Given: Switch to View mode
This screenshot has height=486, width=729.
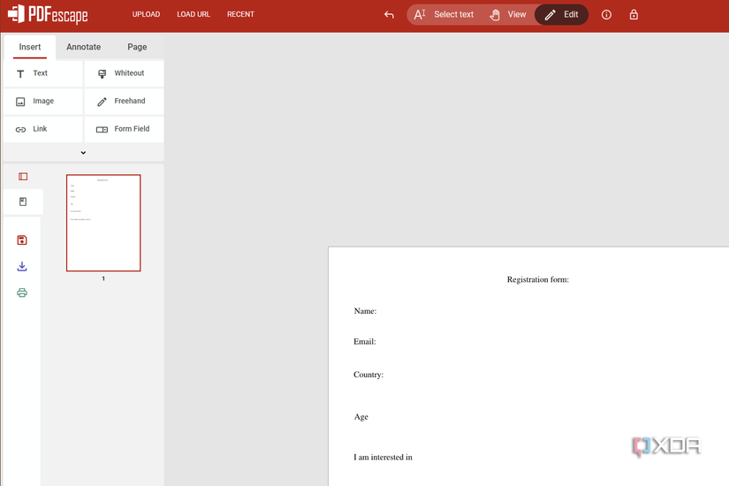Looking at the screenshot, I should (508, 15).
